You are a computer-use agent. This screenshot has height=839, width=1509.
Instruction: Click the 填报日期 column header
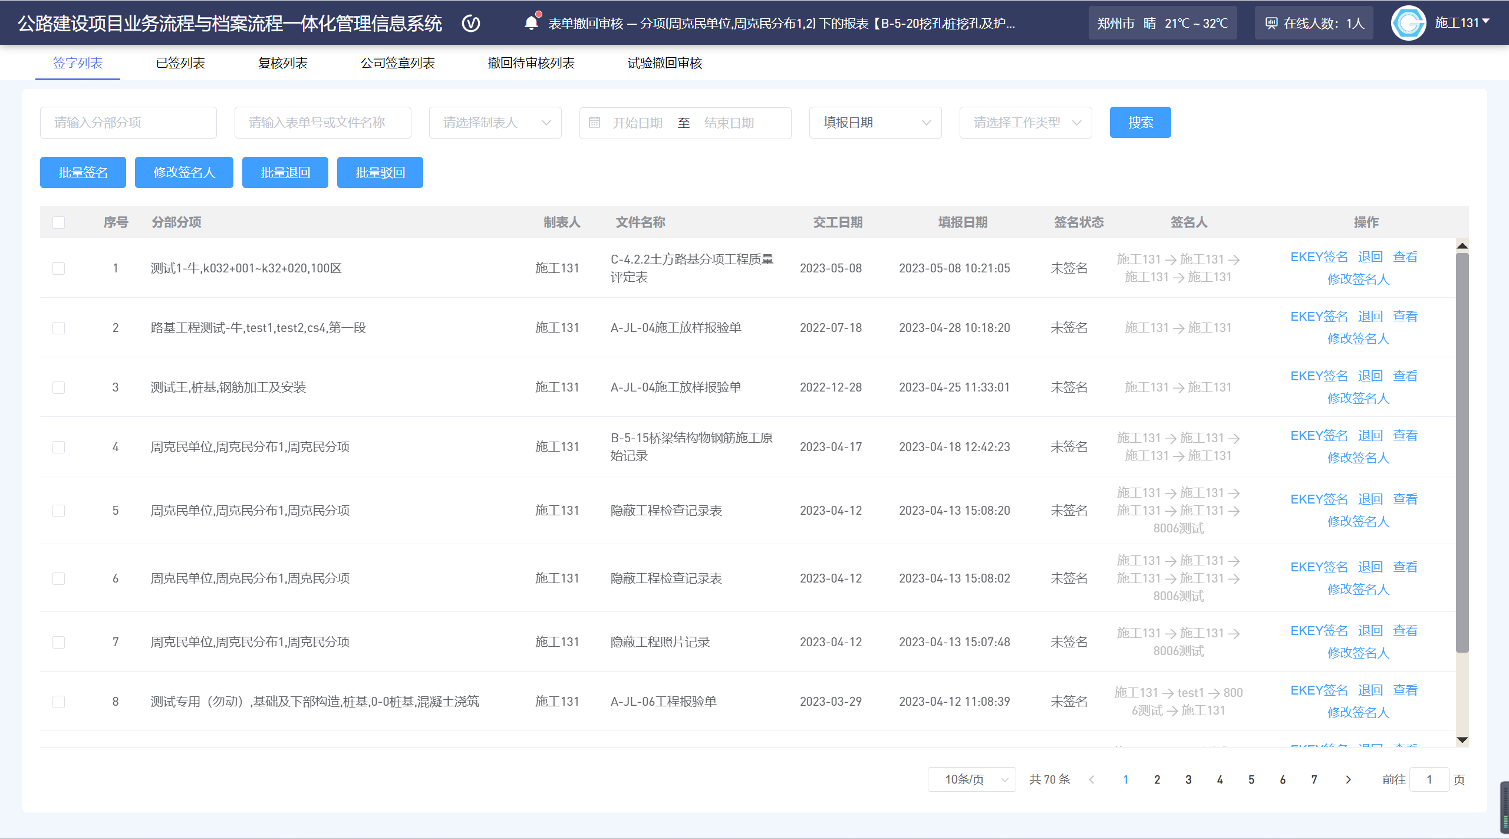(x=963, y=222)
